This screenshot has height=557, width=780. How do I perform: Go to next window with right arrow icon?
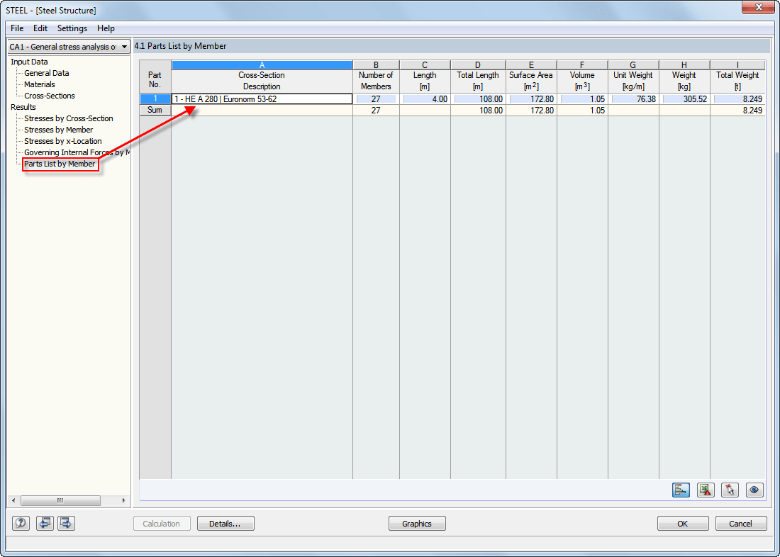66,523
